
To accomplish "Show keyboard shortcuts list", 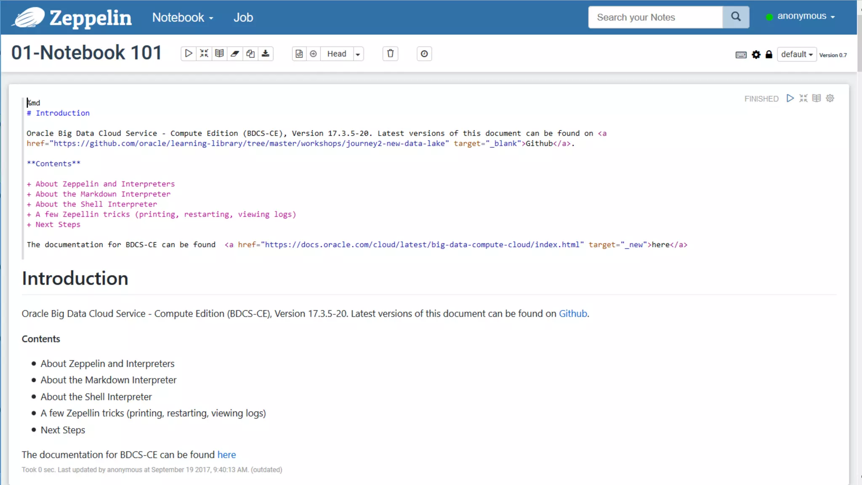I will click(x=741, y=55).
